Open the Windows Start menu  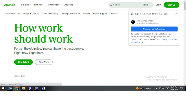(3, 88)
